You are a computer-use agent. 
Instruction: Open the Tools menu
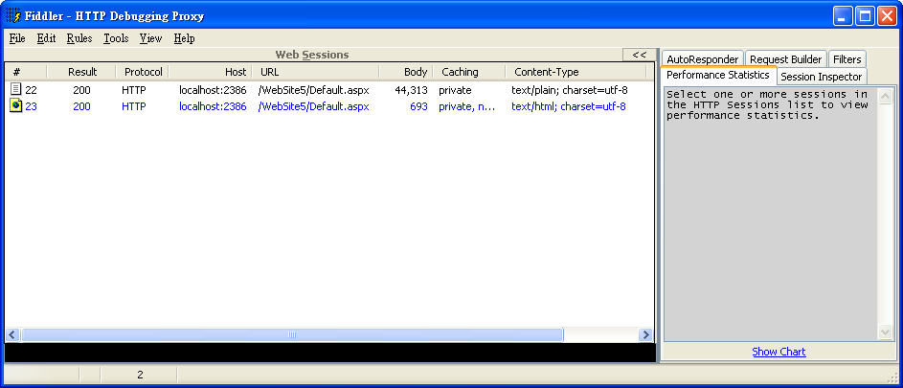point(116,38)
